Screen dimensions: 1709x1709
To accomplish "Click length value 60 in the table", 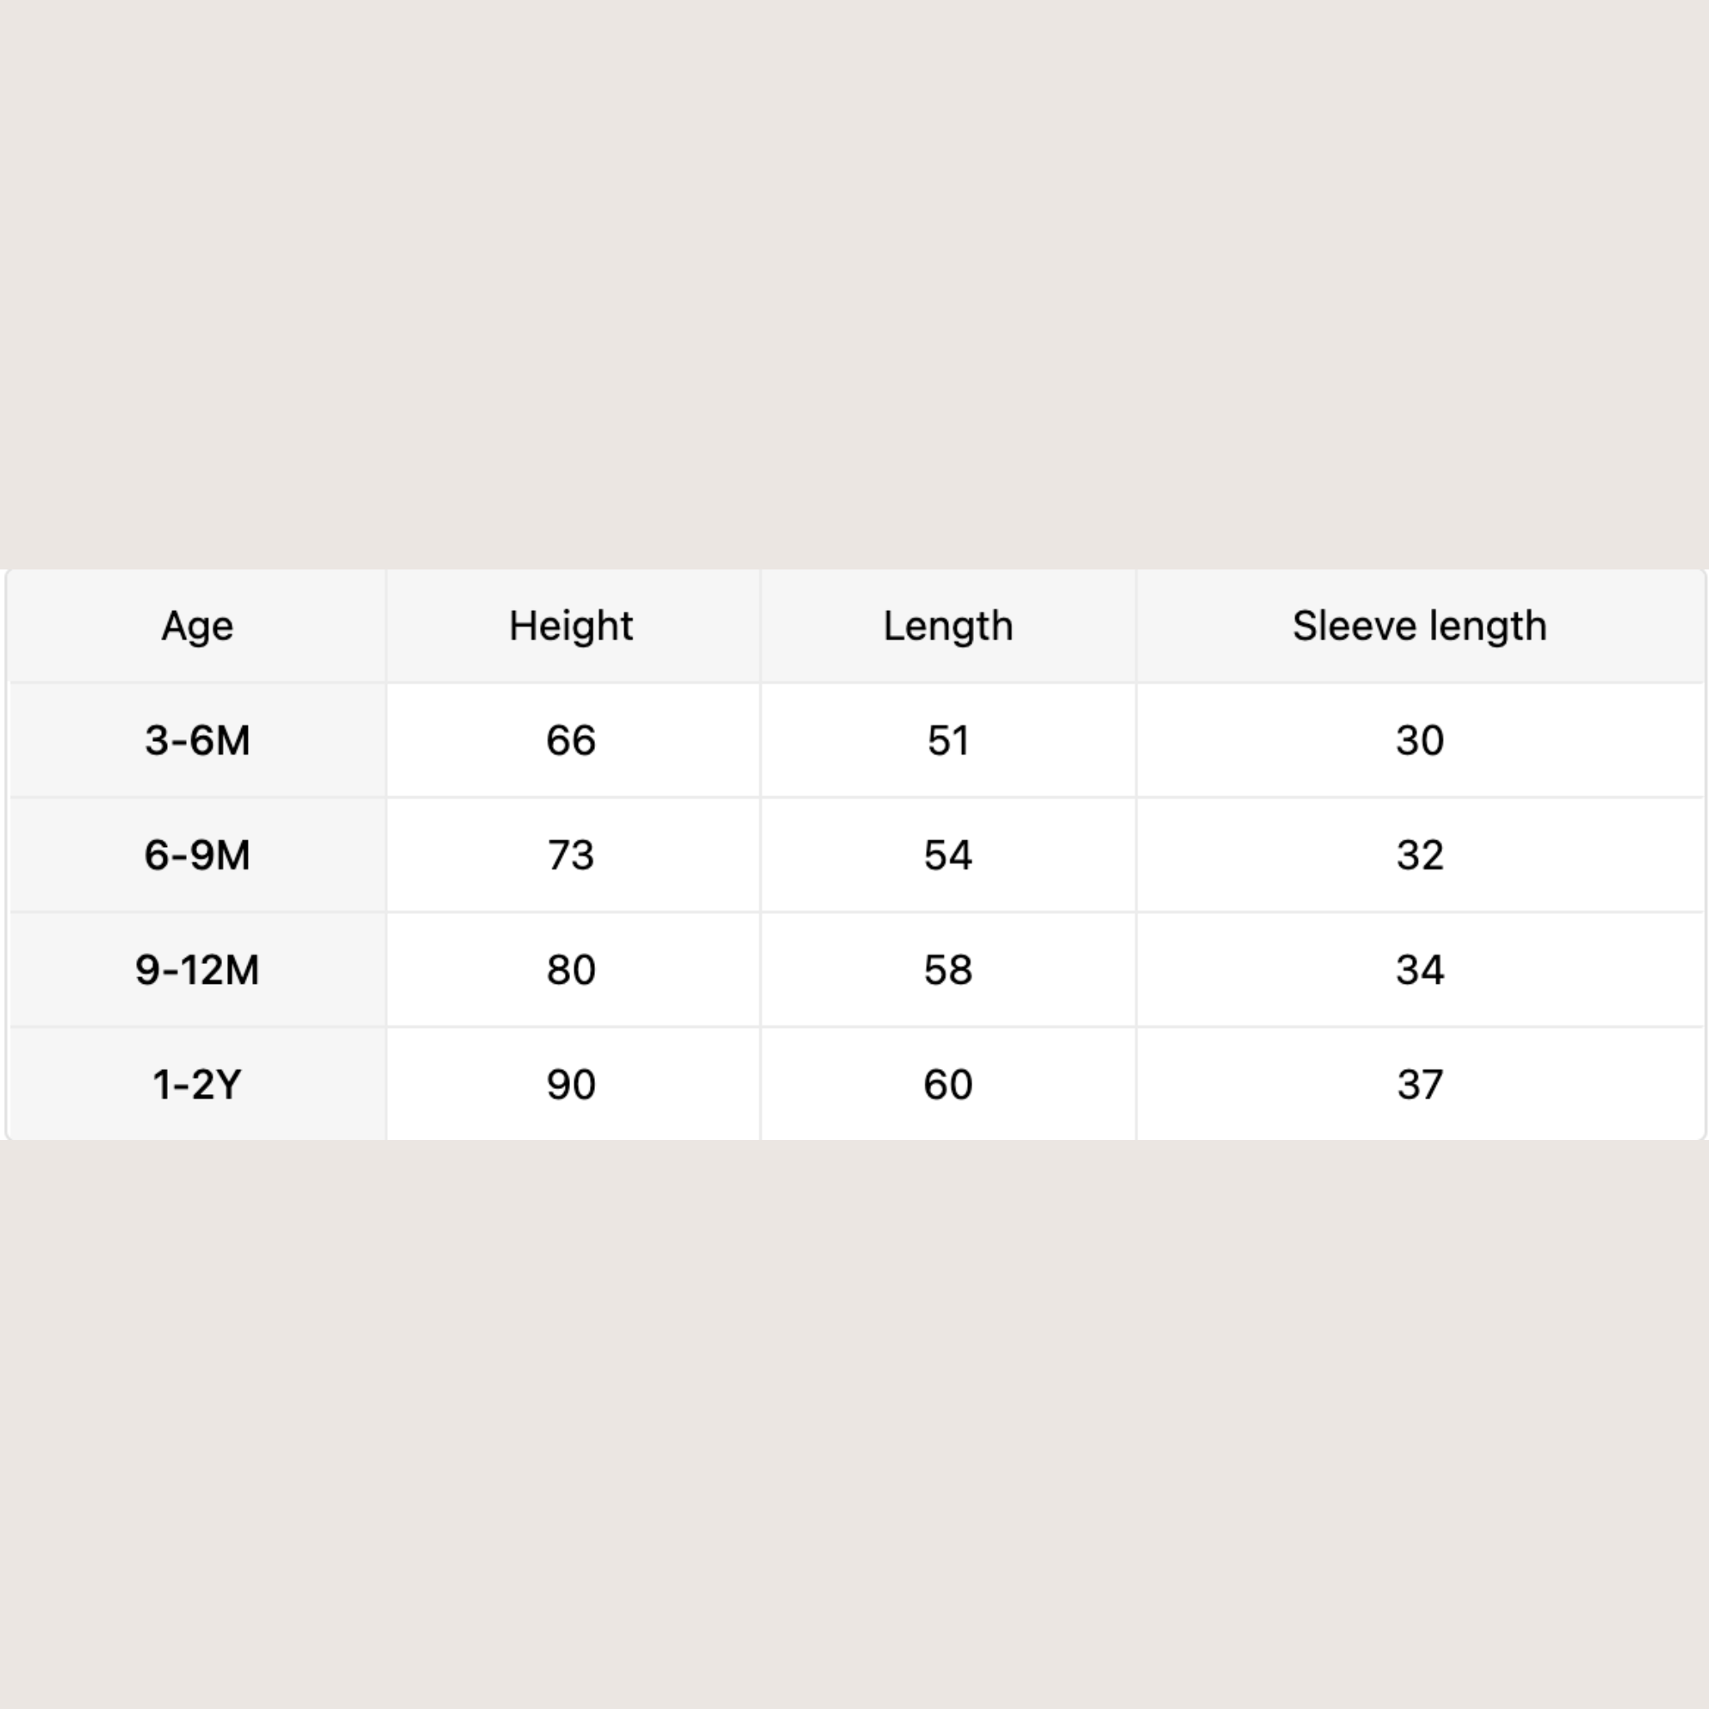I will point(947,1085).
